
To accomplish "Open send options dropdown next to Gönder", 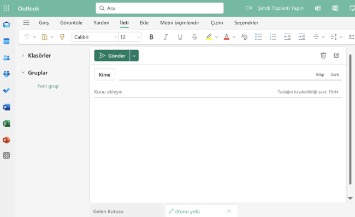I will pyautogui.click(x=134, y=55).
